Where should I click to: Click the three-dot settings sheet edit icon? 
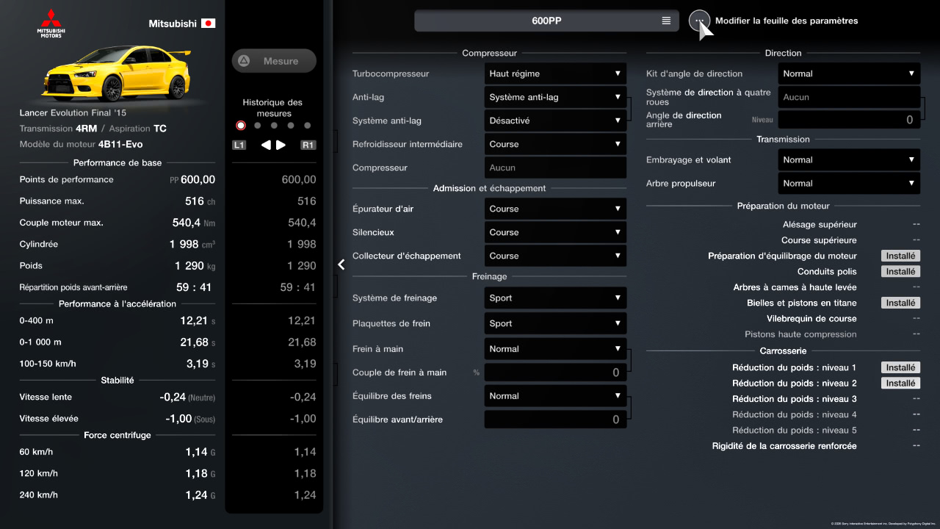tap(700, 21)
